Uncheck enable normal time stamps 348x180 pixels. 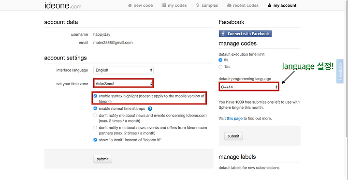(x=95, y=108)
